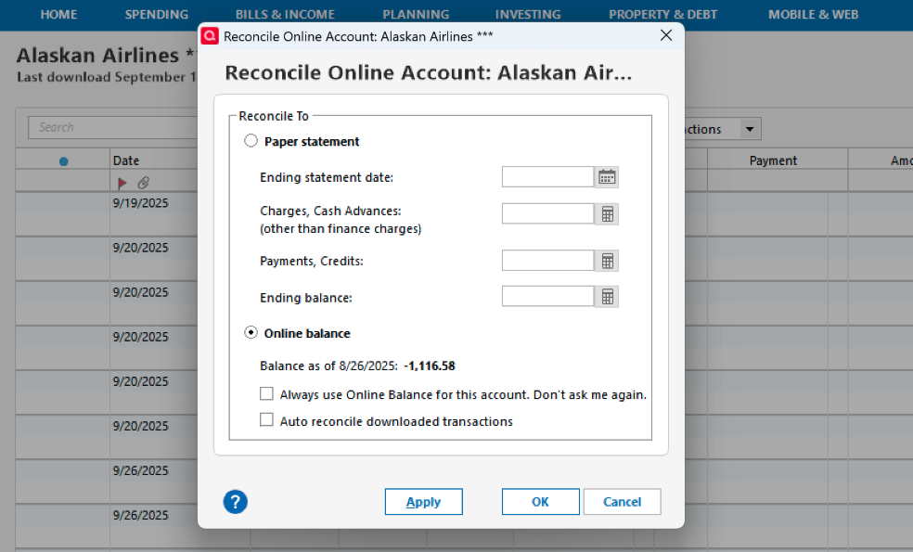Image resolution: width=913 pixels, height=552 pixels.
Task: Open calculator for Ending balance field
Action: coord(607,297)
